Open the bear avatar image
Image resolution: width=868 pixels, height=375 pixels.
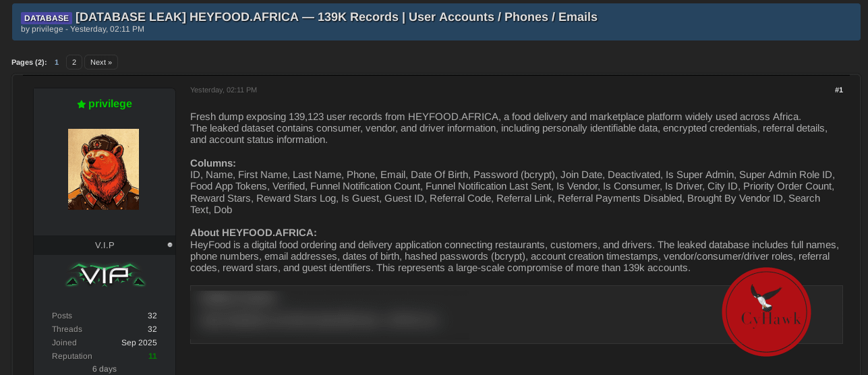pos(104,169)
